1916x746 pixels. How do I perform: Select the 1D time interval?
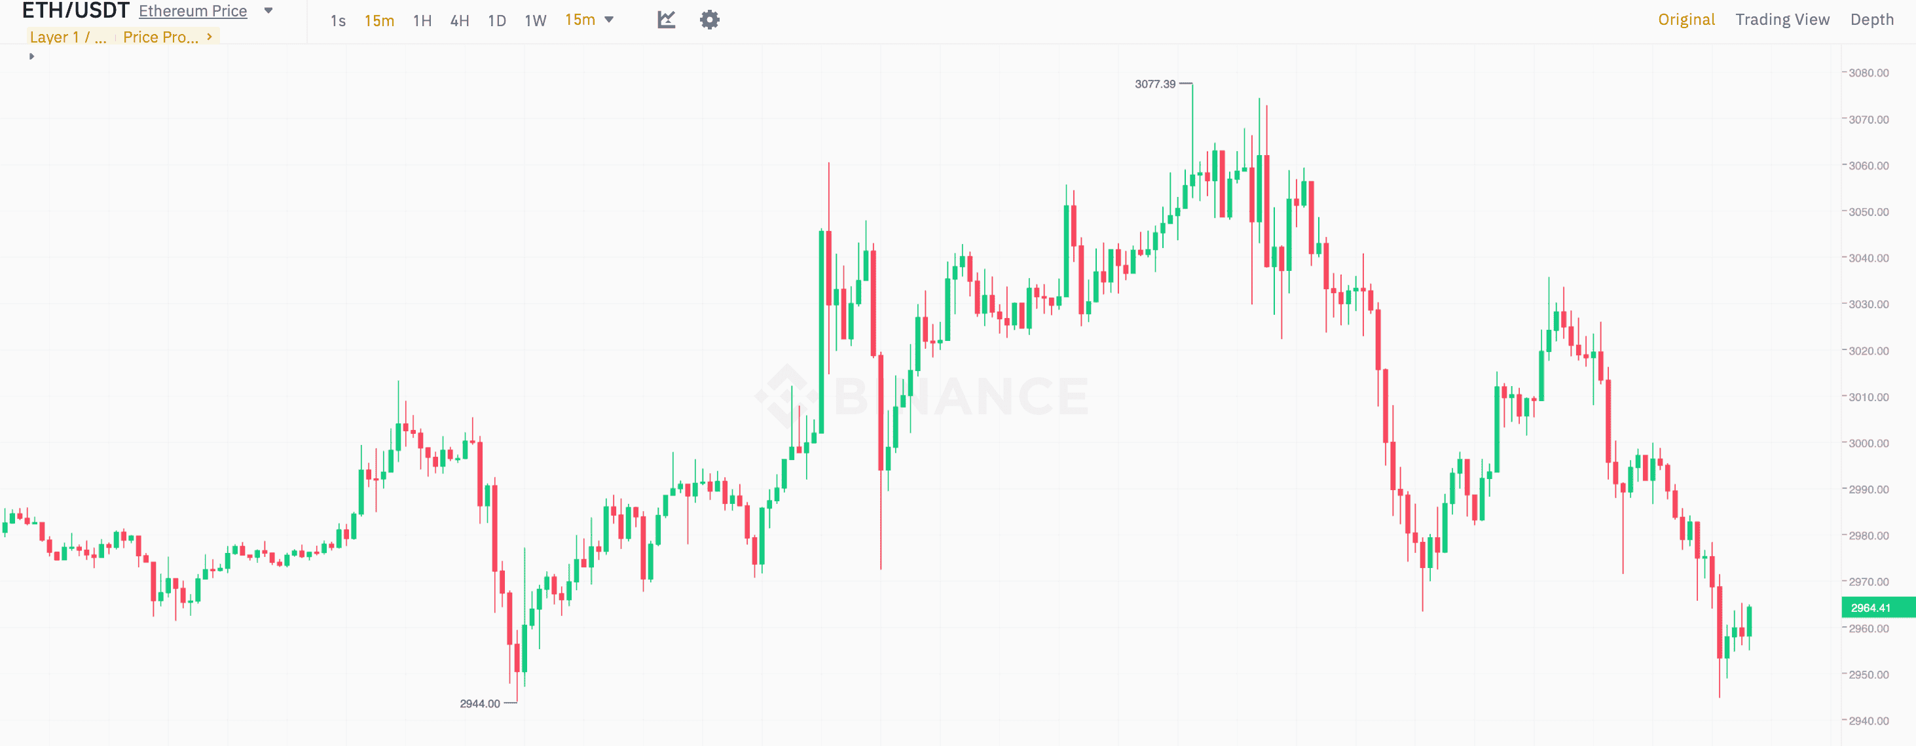(x=496, y=21)
